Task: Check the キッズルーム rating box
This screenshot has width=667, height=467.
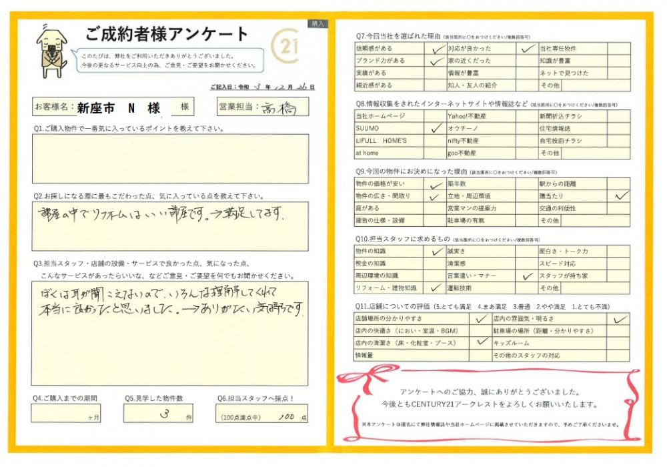Action: point(619,343)
